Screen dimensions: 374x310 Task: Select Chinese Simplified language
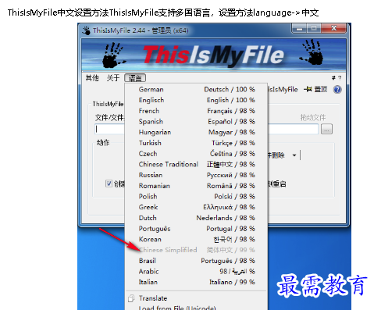(x=197, y=250)
